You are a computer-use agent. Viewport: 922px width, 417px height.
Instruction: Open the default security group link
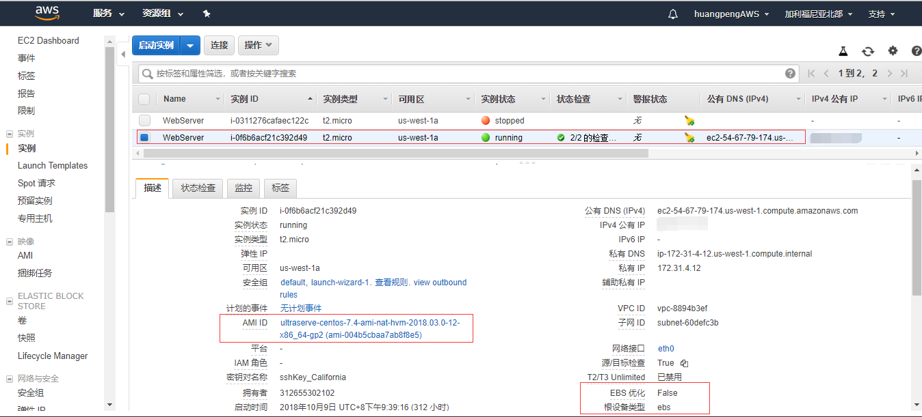coord(293,283)
